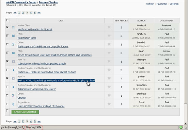Image resolution: width=188 pixels, height=130 pixels.
Task: Open the Settings link
Action: (x=174, y=4)
